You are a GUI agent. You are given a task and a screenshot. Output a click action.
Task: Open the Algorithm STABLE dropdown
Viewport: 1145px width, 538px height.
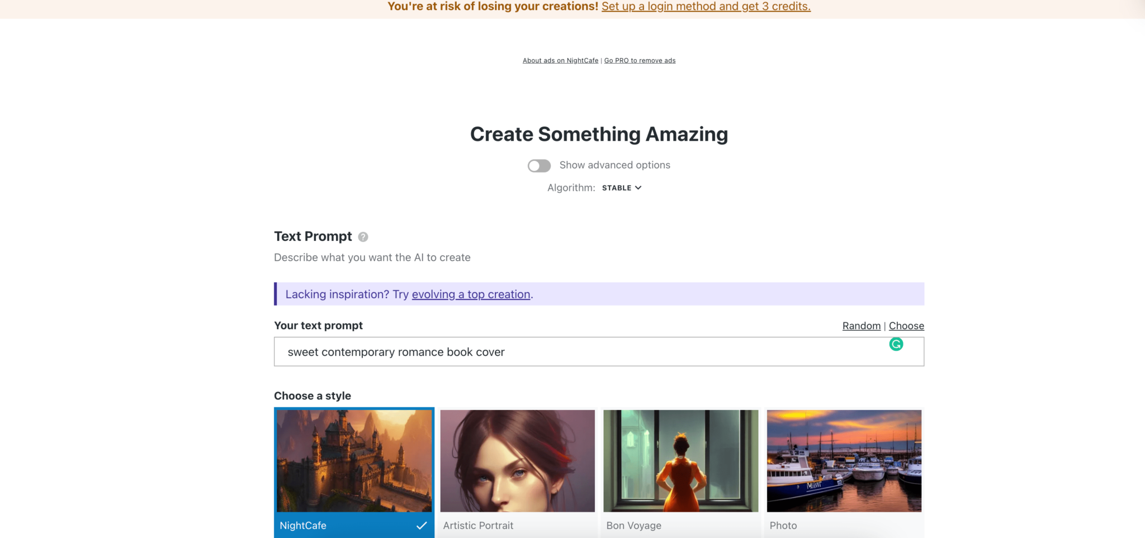[617, 188]
